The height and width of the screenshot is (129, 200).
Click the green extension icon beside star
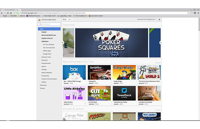pos(192,13)
